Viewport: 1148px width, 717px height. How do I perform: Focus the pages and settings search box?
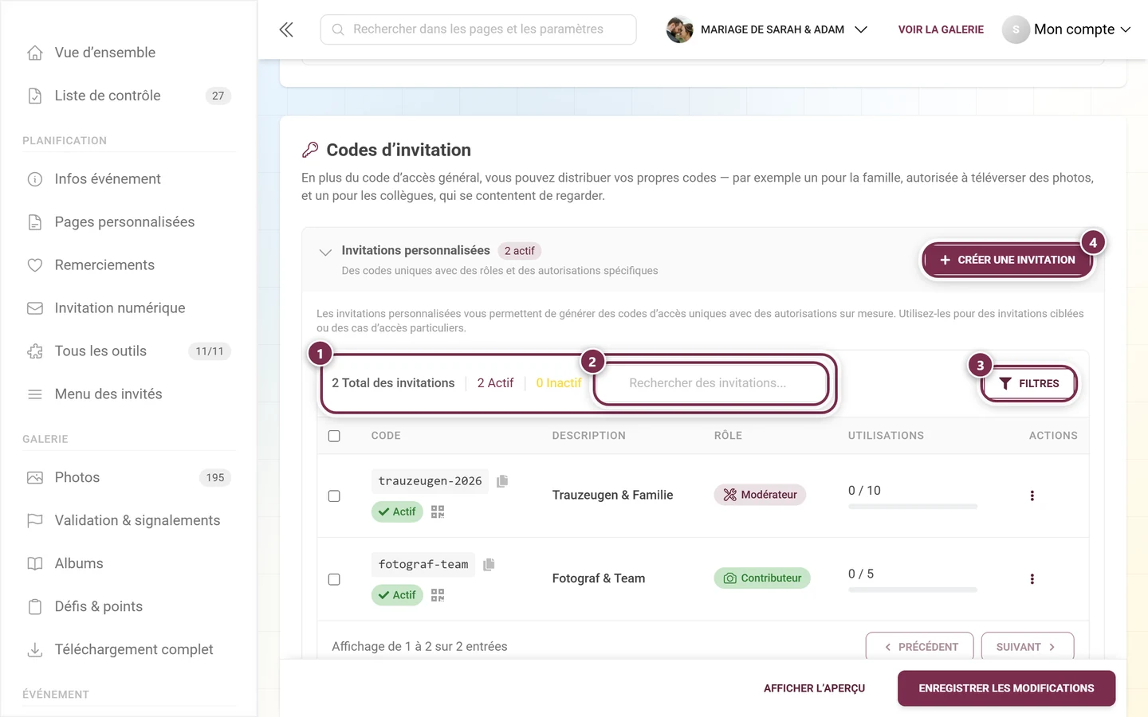pos(478,29)
